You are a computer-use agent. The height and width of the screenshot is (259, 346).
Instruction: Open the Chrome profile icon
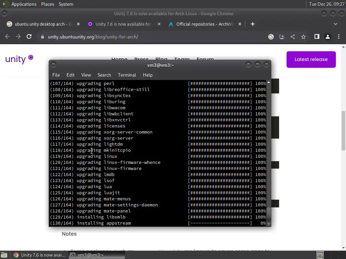click(x=328, y=37)
